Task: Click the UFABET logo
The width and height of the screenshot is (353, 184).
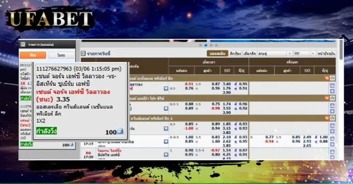Action: click(50, 19)
